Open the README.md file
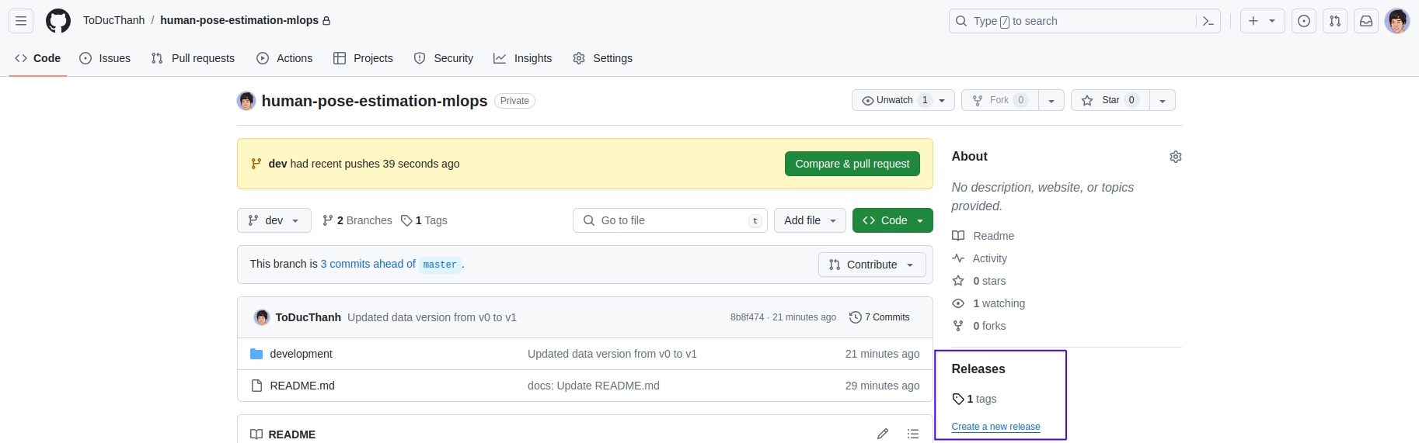Viewport: 1419px width, 443px height. coord(302,386)
